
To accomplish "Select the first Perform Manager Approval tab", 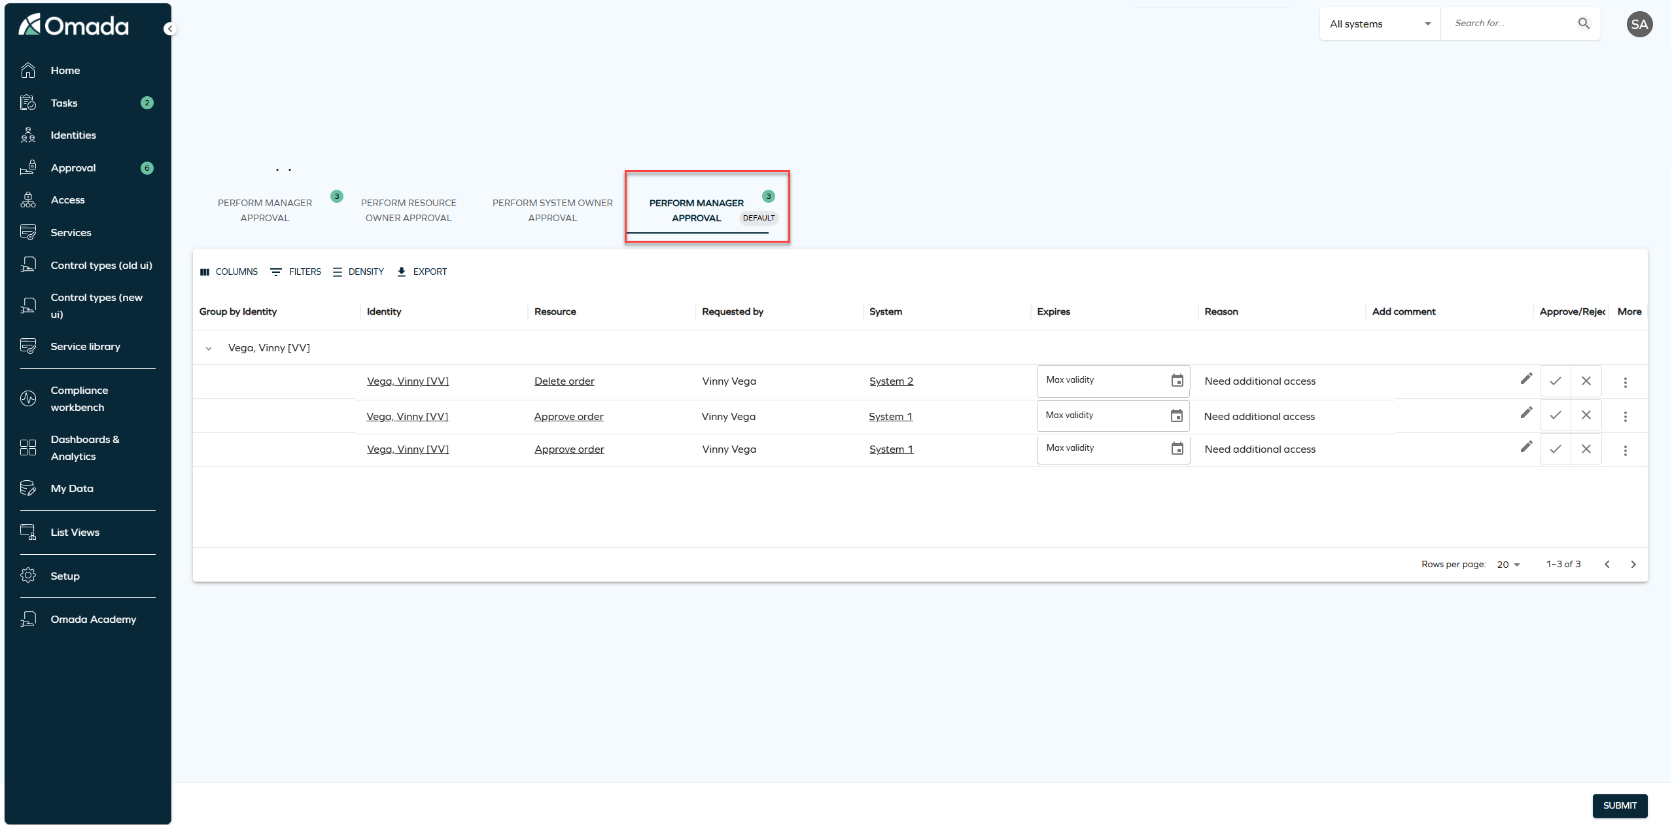I will 265,210.
